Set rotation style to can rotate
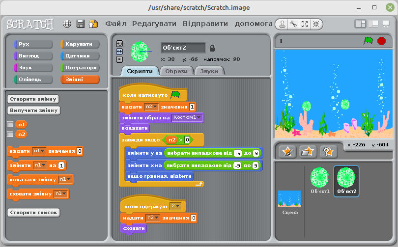Image resolution: width=398 pixels, height=247 pixels. click(119, 44)
